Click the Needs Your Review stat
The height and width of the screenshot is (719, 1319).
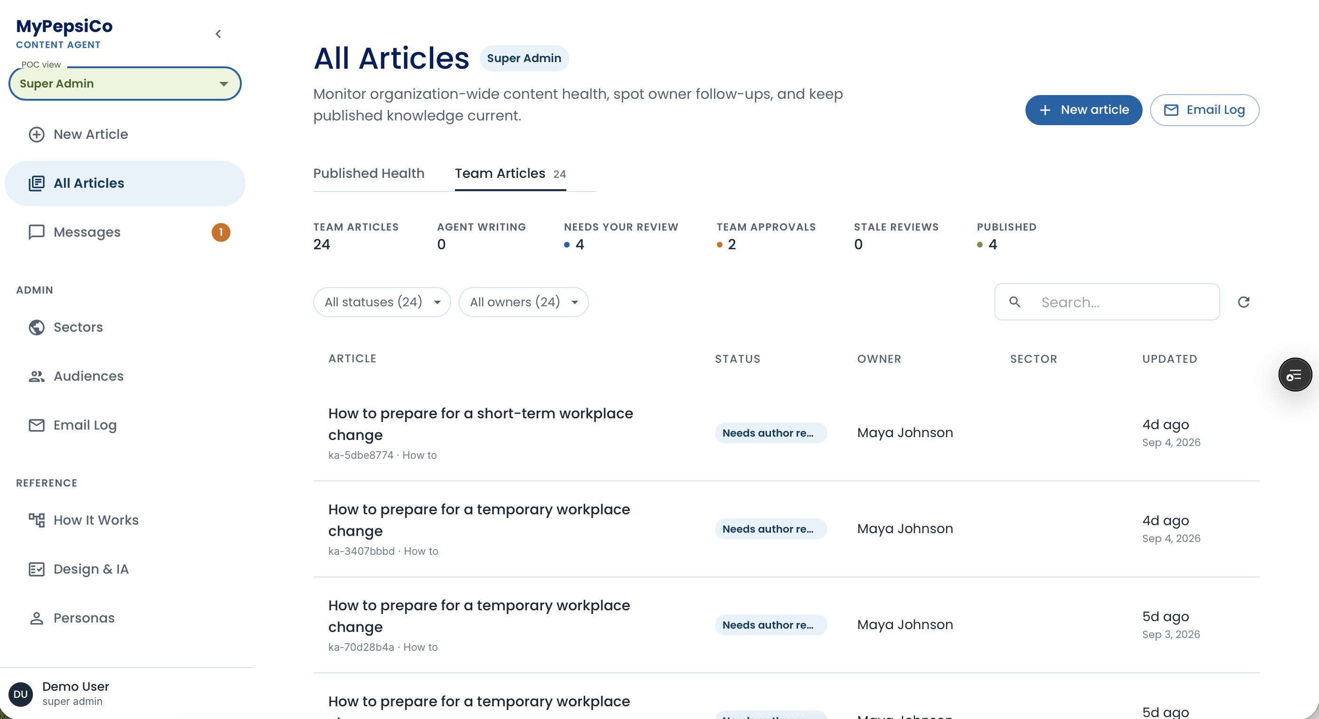pyautogui.click(x=620, y=237)
